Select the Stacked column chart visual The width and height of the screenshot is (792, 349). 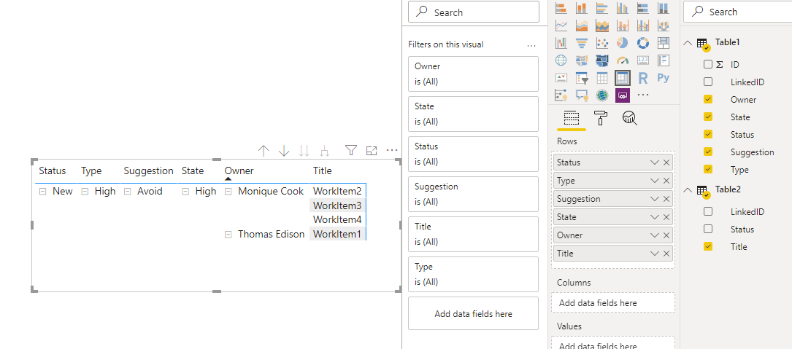[581, 8]
